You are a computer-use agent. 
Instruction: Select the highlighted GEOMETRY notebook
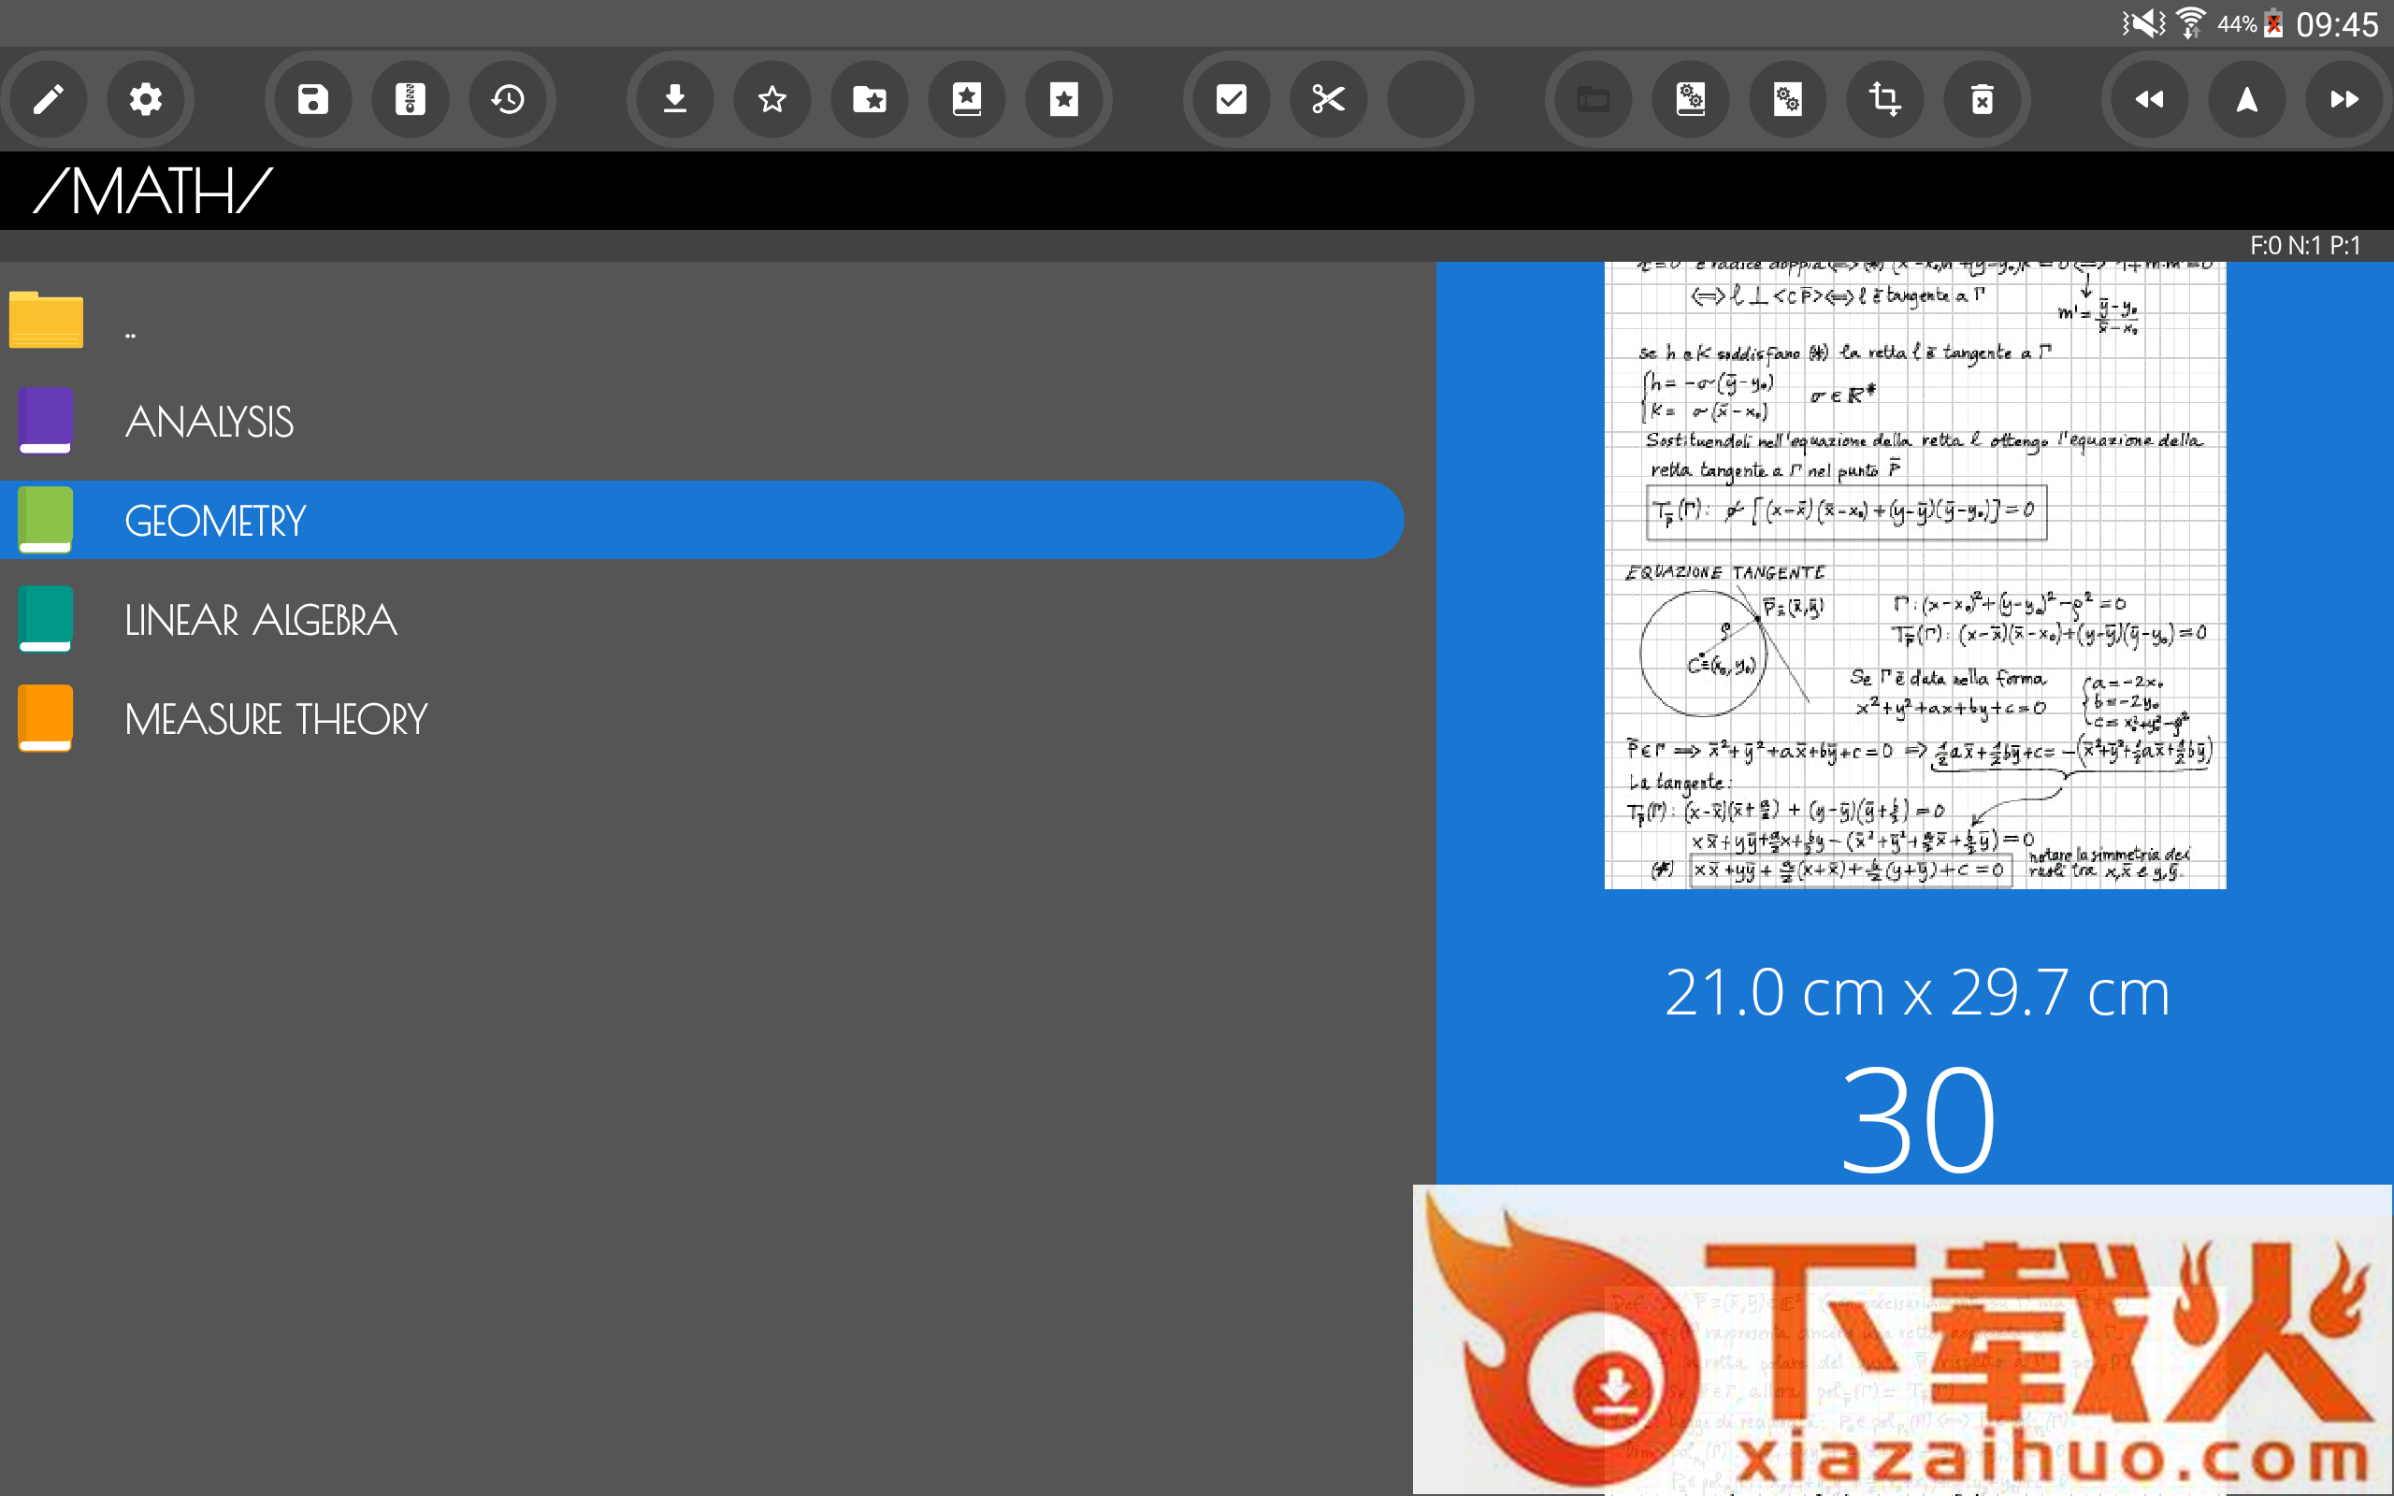(x=215, y=522)
